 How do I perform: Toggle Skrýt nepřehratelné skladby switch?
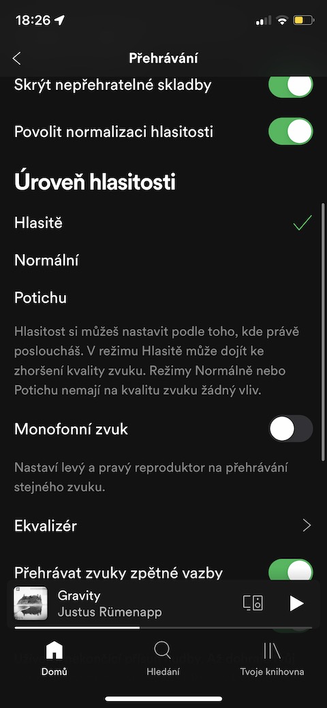[x=290, y=85]
